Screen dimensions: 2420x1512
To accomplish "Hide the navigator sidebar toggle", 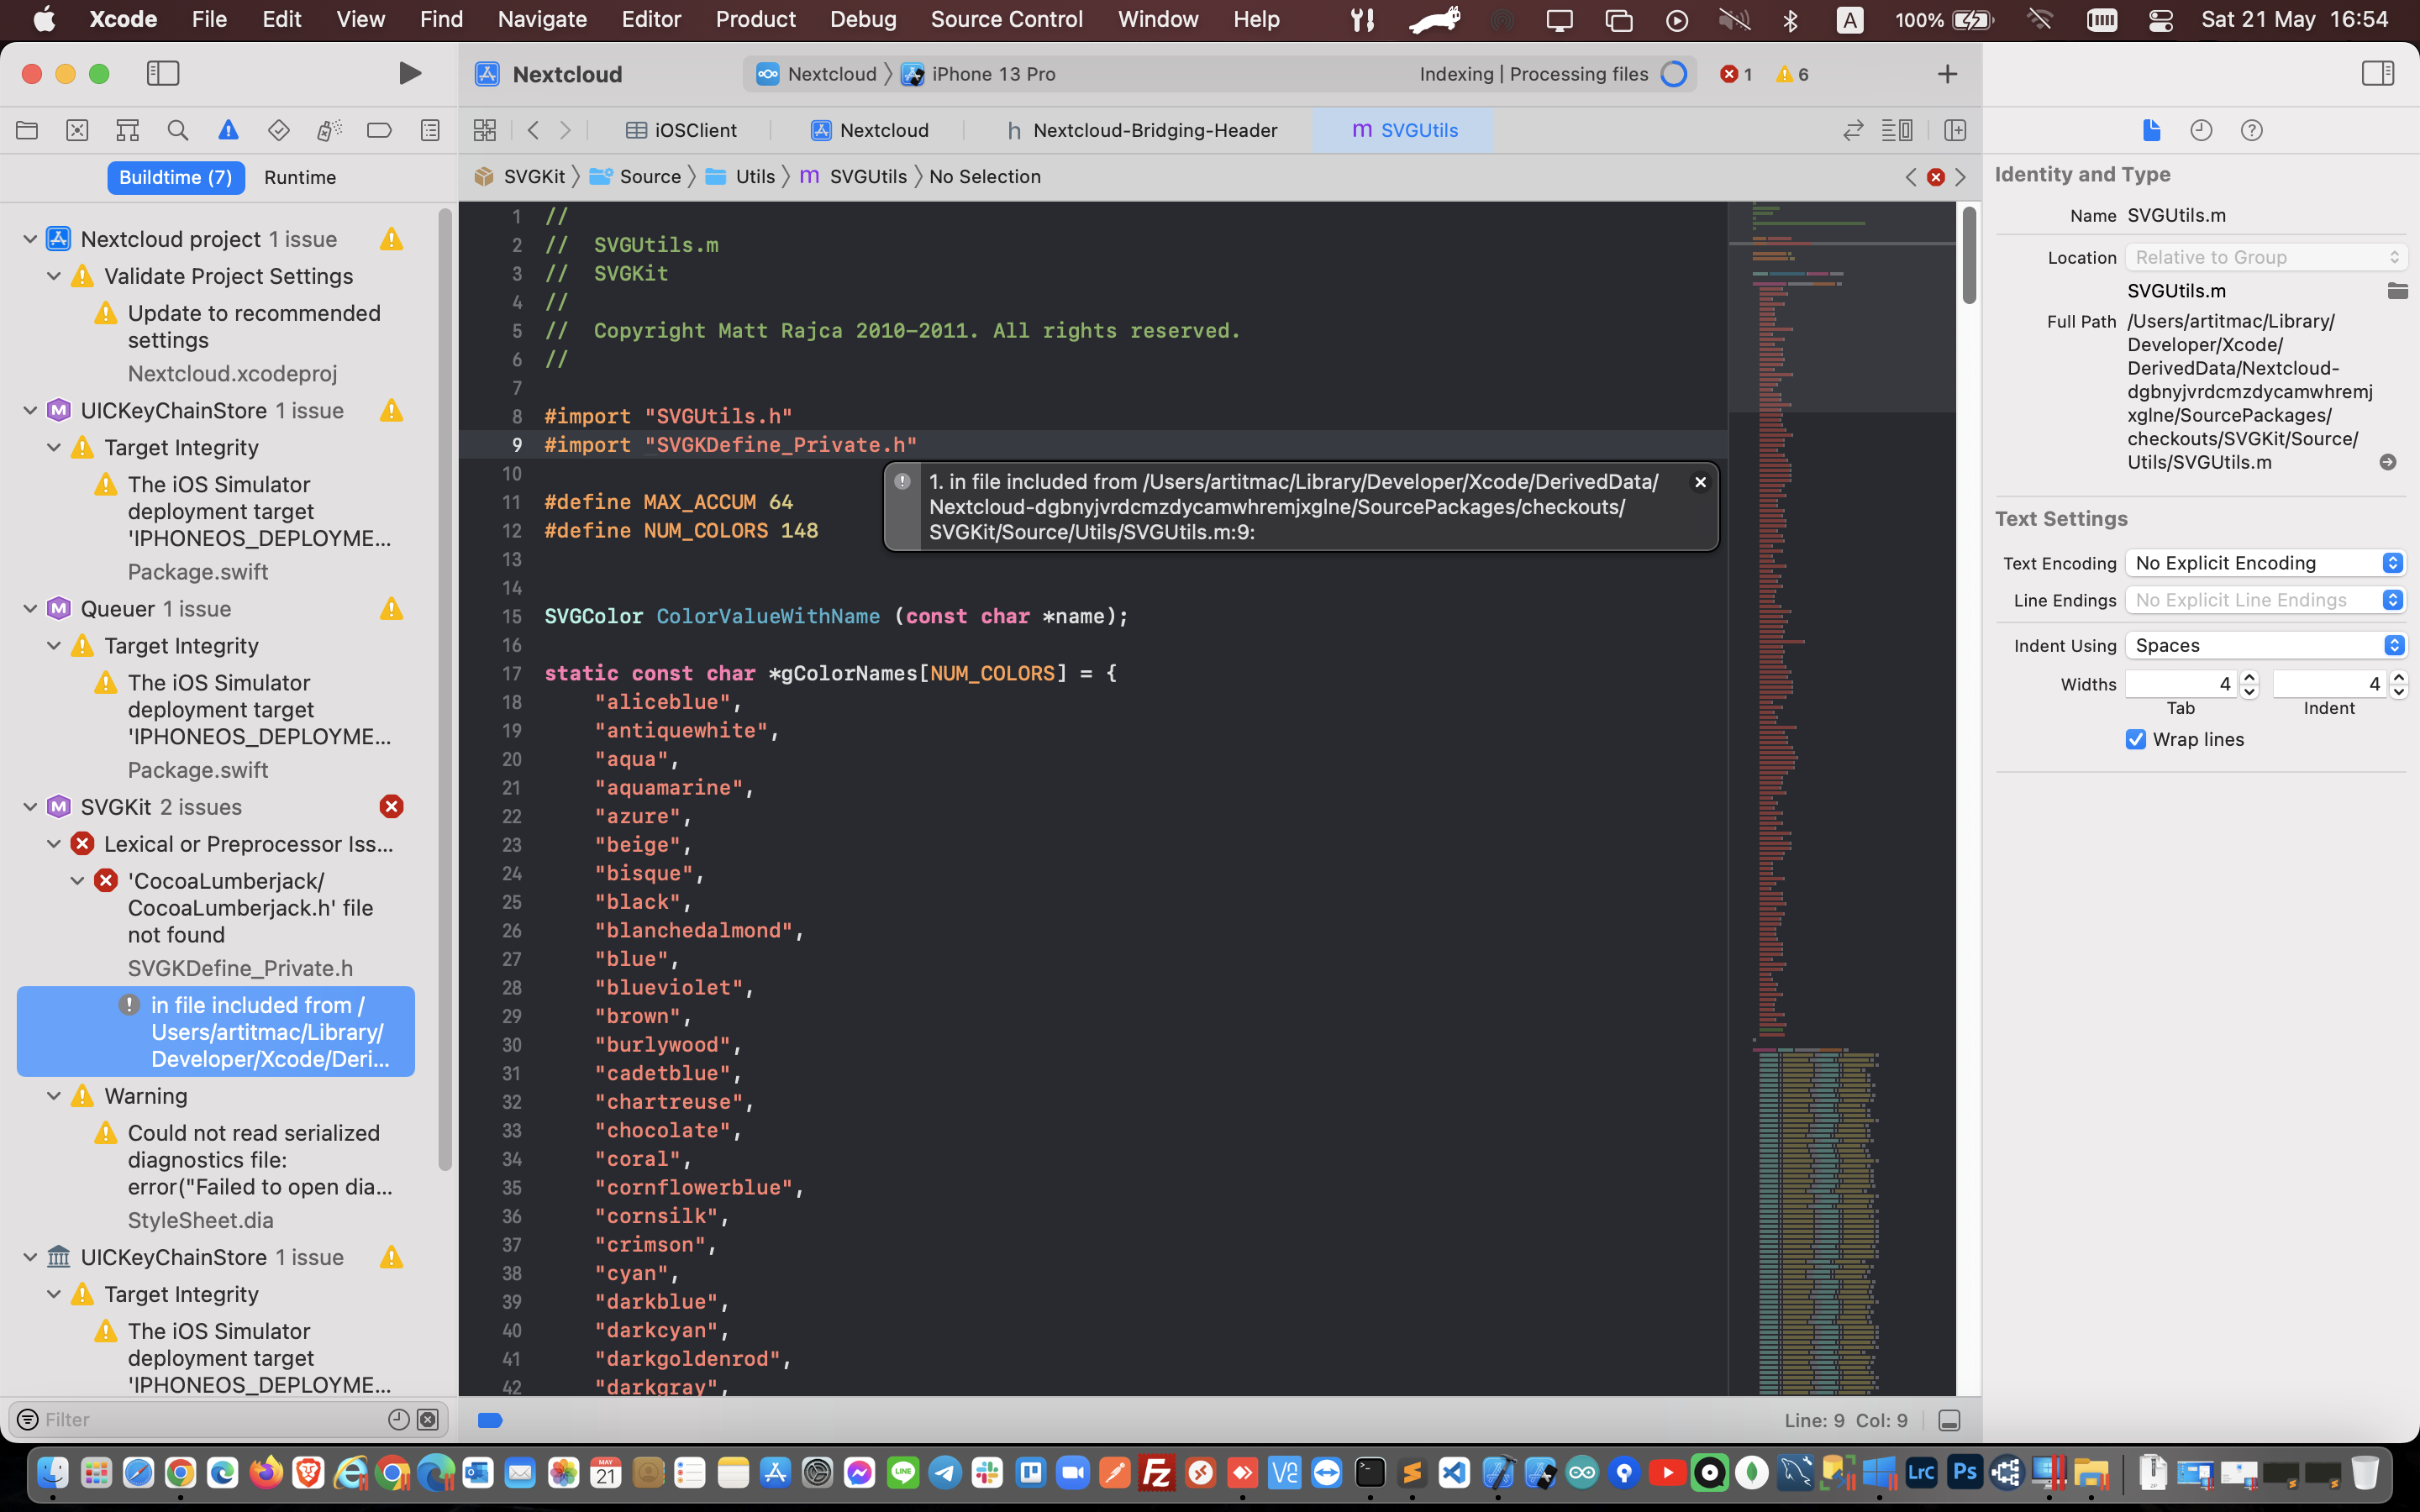I will coord(163,74).
